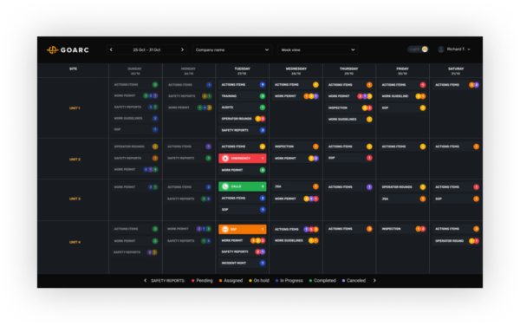This screenshot has width=520, height=326.
Task: Open Inspection item in Unit 4 Friday
Action: [x=403, y=229]
